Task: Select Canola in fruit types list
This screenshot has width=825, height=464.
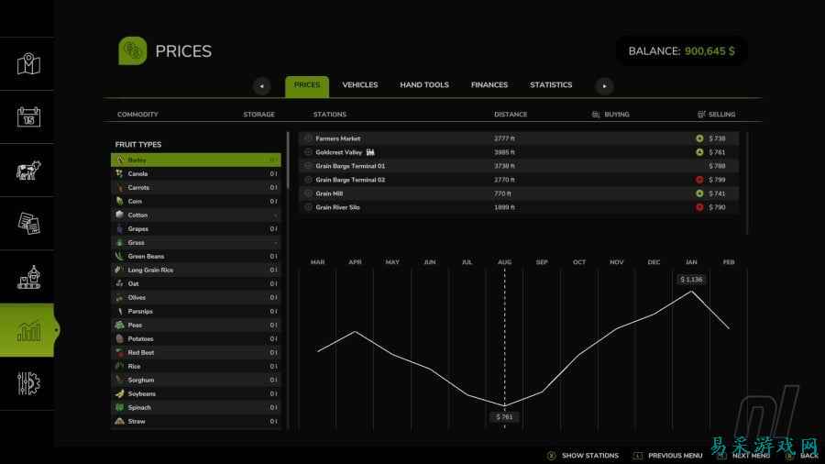Action: 137,173
